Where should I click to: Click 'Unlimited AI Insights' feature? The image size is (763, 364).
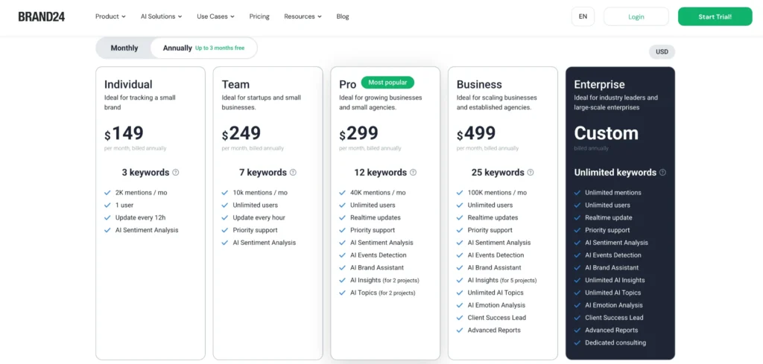tap(615, 281)
